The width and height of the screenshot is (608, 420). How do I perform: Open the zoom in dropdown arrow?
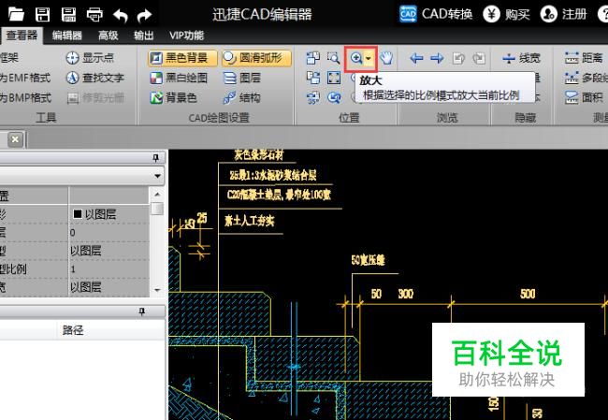click(369, 59)
